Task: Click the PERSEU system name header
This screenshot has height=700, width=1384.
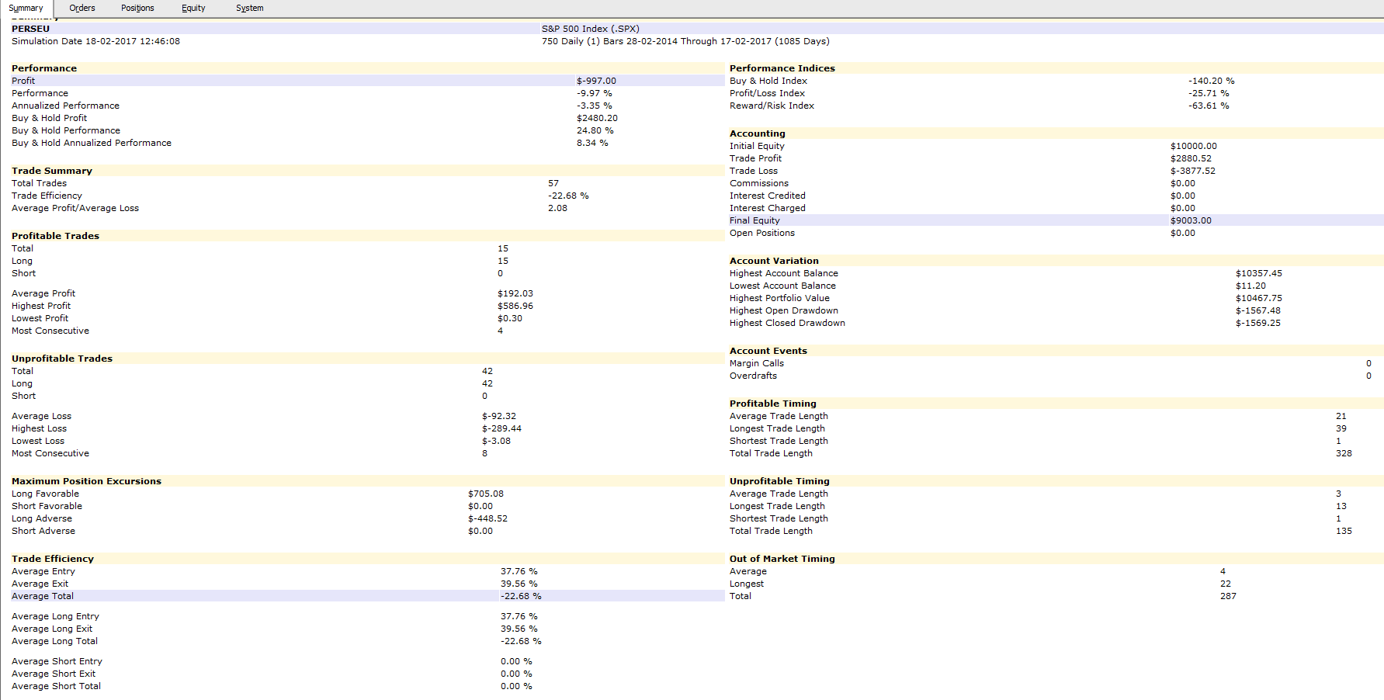Action: click(30, 29)
